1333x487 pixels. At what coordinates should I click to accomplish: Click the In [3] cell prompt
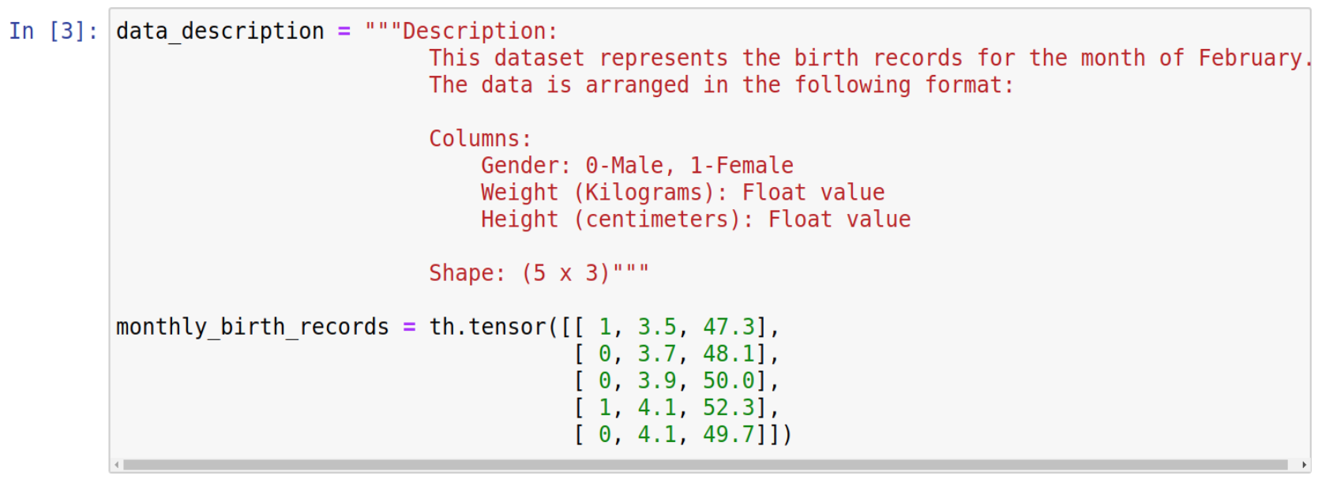[x=54, y=32]
